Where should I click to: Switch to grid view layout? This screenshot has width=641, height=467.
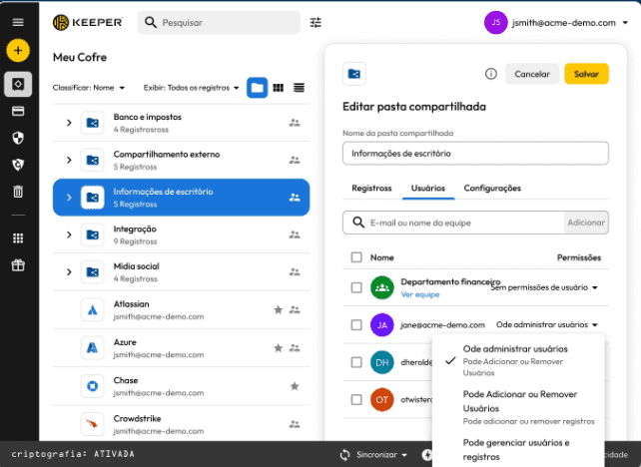click(279, 88)
